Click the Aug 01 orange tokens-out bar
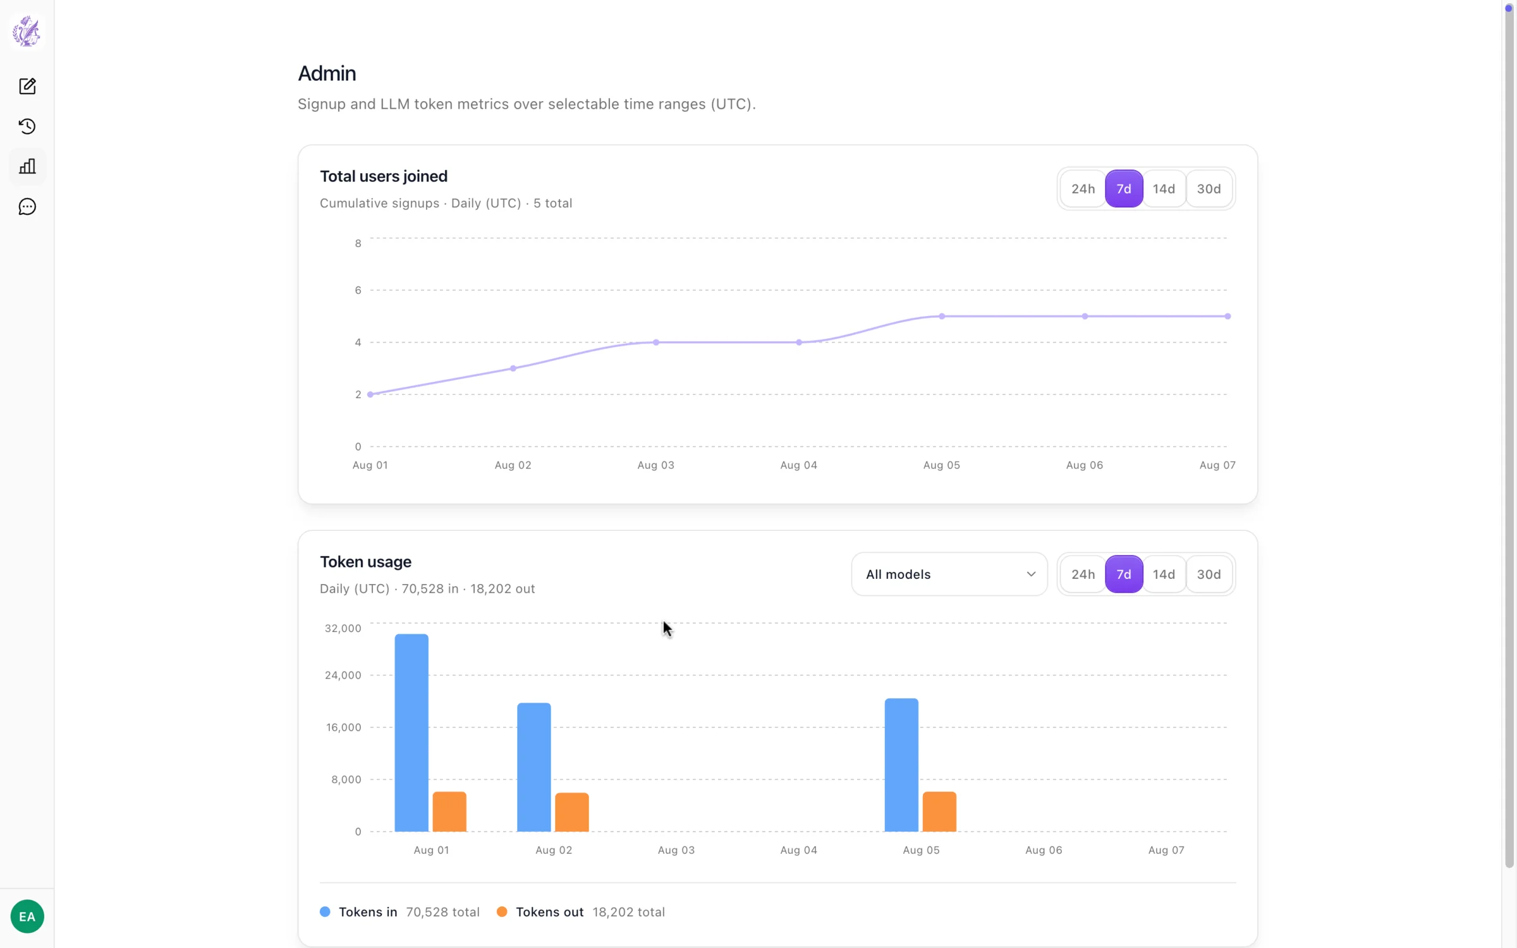Image resolution: width=1517 pixels, height=948 pixels. point(449,811)
